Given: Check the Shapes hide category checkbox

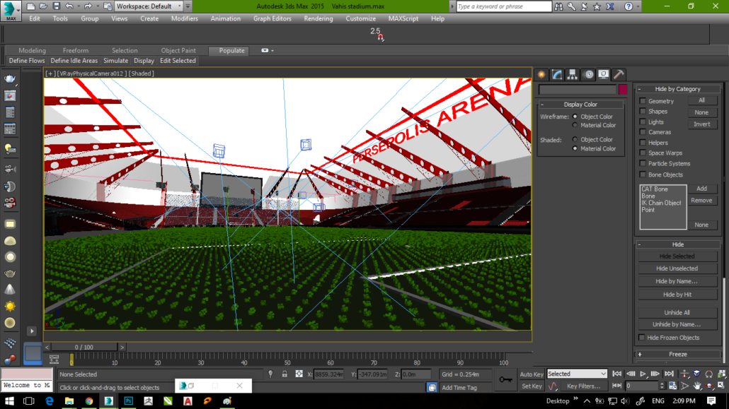Looking at the screenshot, I should click(643, 112).
